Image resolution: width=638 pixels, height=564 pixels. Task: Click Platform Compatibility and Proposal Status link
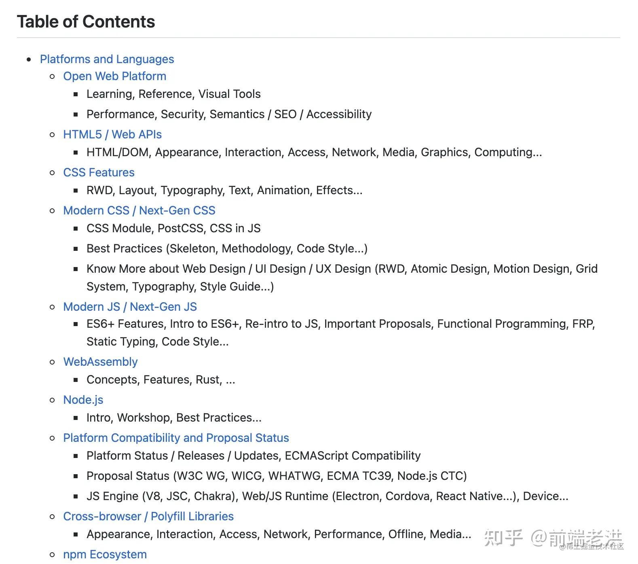pos(176,438)
